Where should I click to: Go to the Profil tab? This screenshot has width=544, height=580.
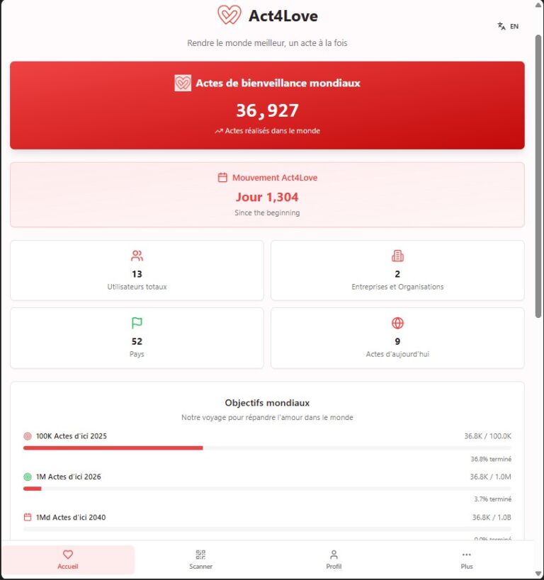click(334, 559)
